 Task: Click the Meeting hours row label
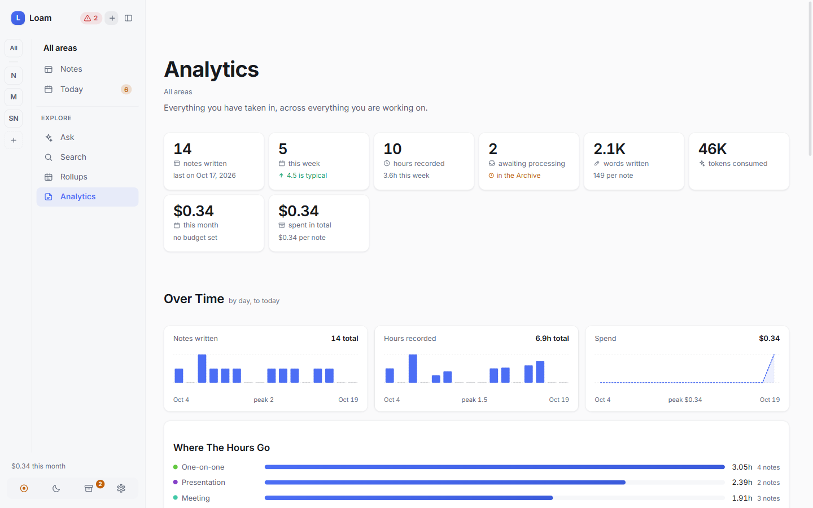[x=195, y=498]
